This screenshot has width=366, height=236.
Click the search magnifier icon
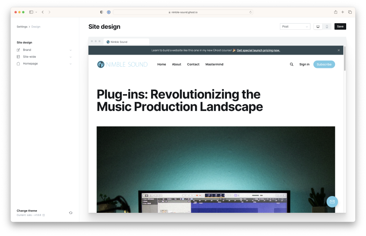tap(292, 64)
